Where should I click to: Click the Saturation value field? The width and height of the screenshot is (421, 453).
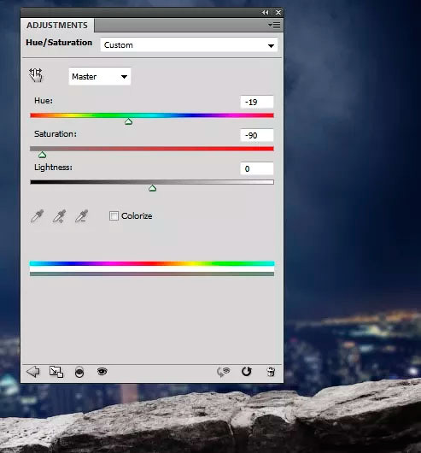point(257,135)
